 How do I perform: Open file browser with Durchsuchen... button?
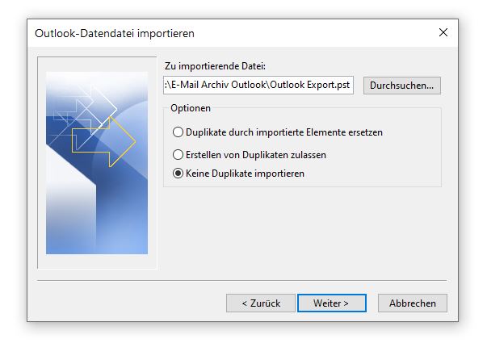tap(402, 86)
